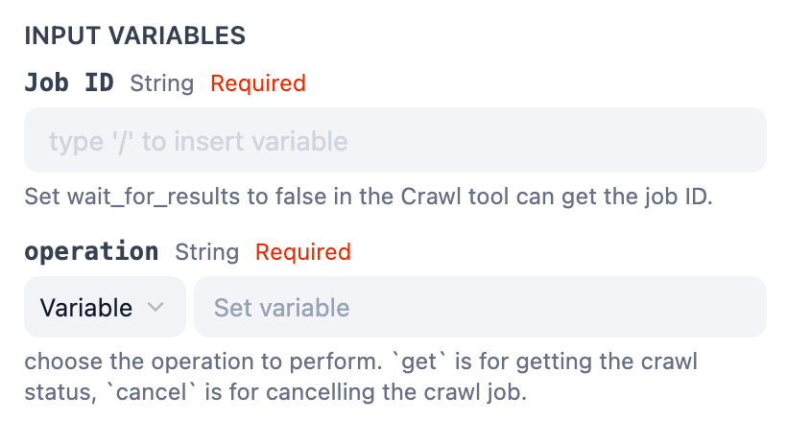
Task: Click the String type next to operation
Action: click(x=206, y=252)
